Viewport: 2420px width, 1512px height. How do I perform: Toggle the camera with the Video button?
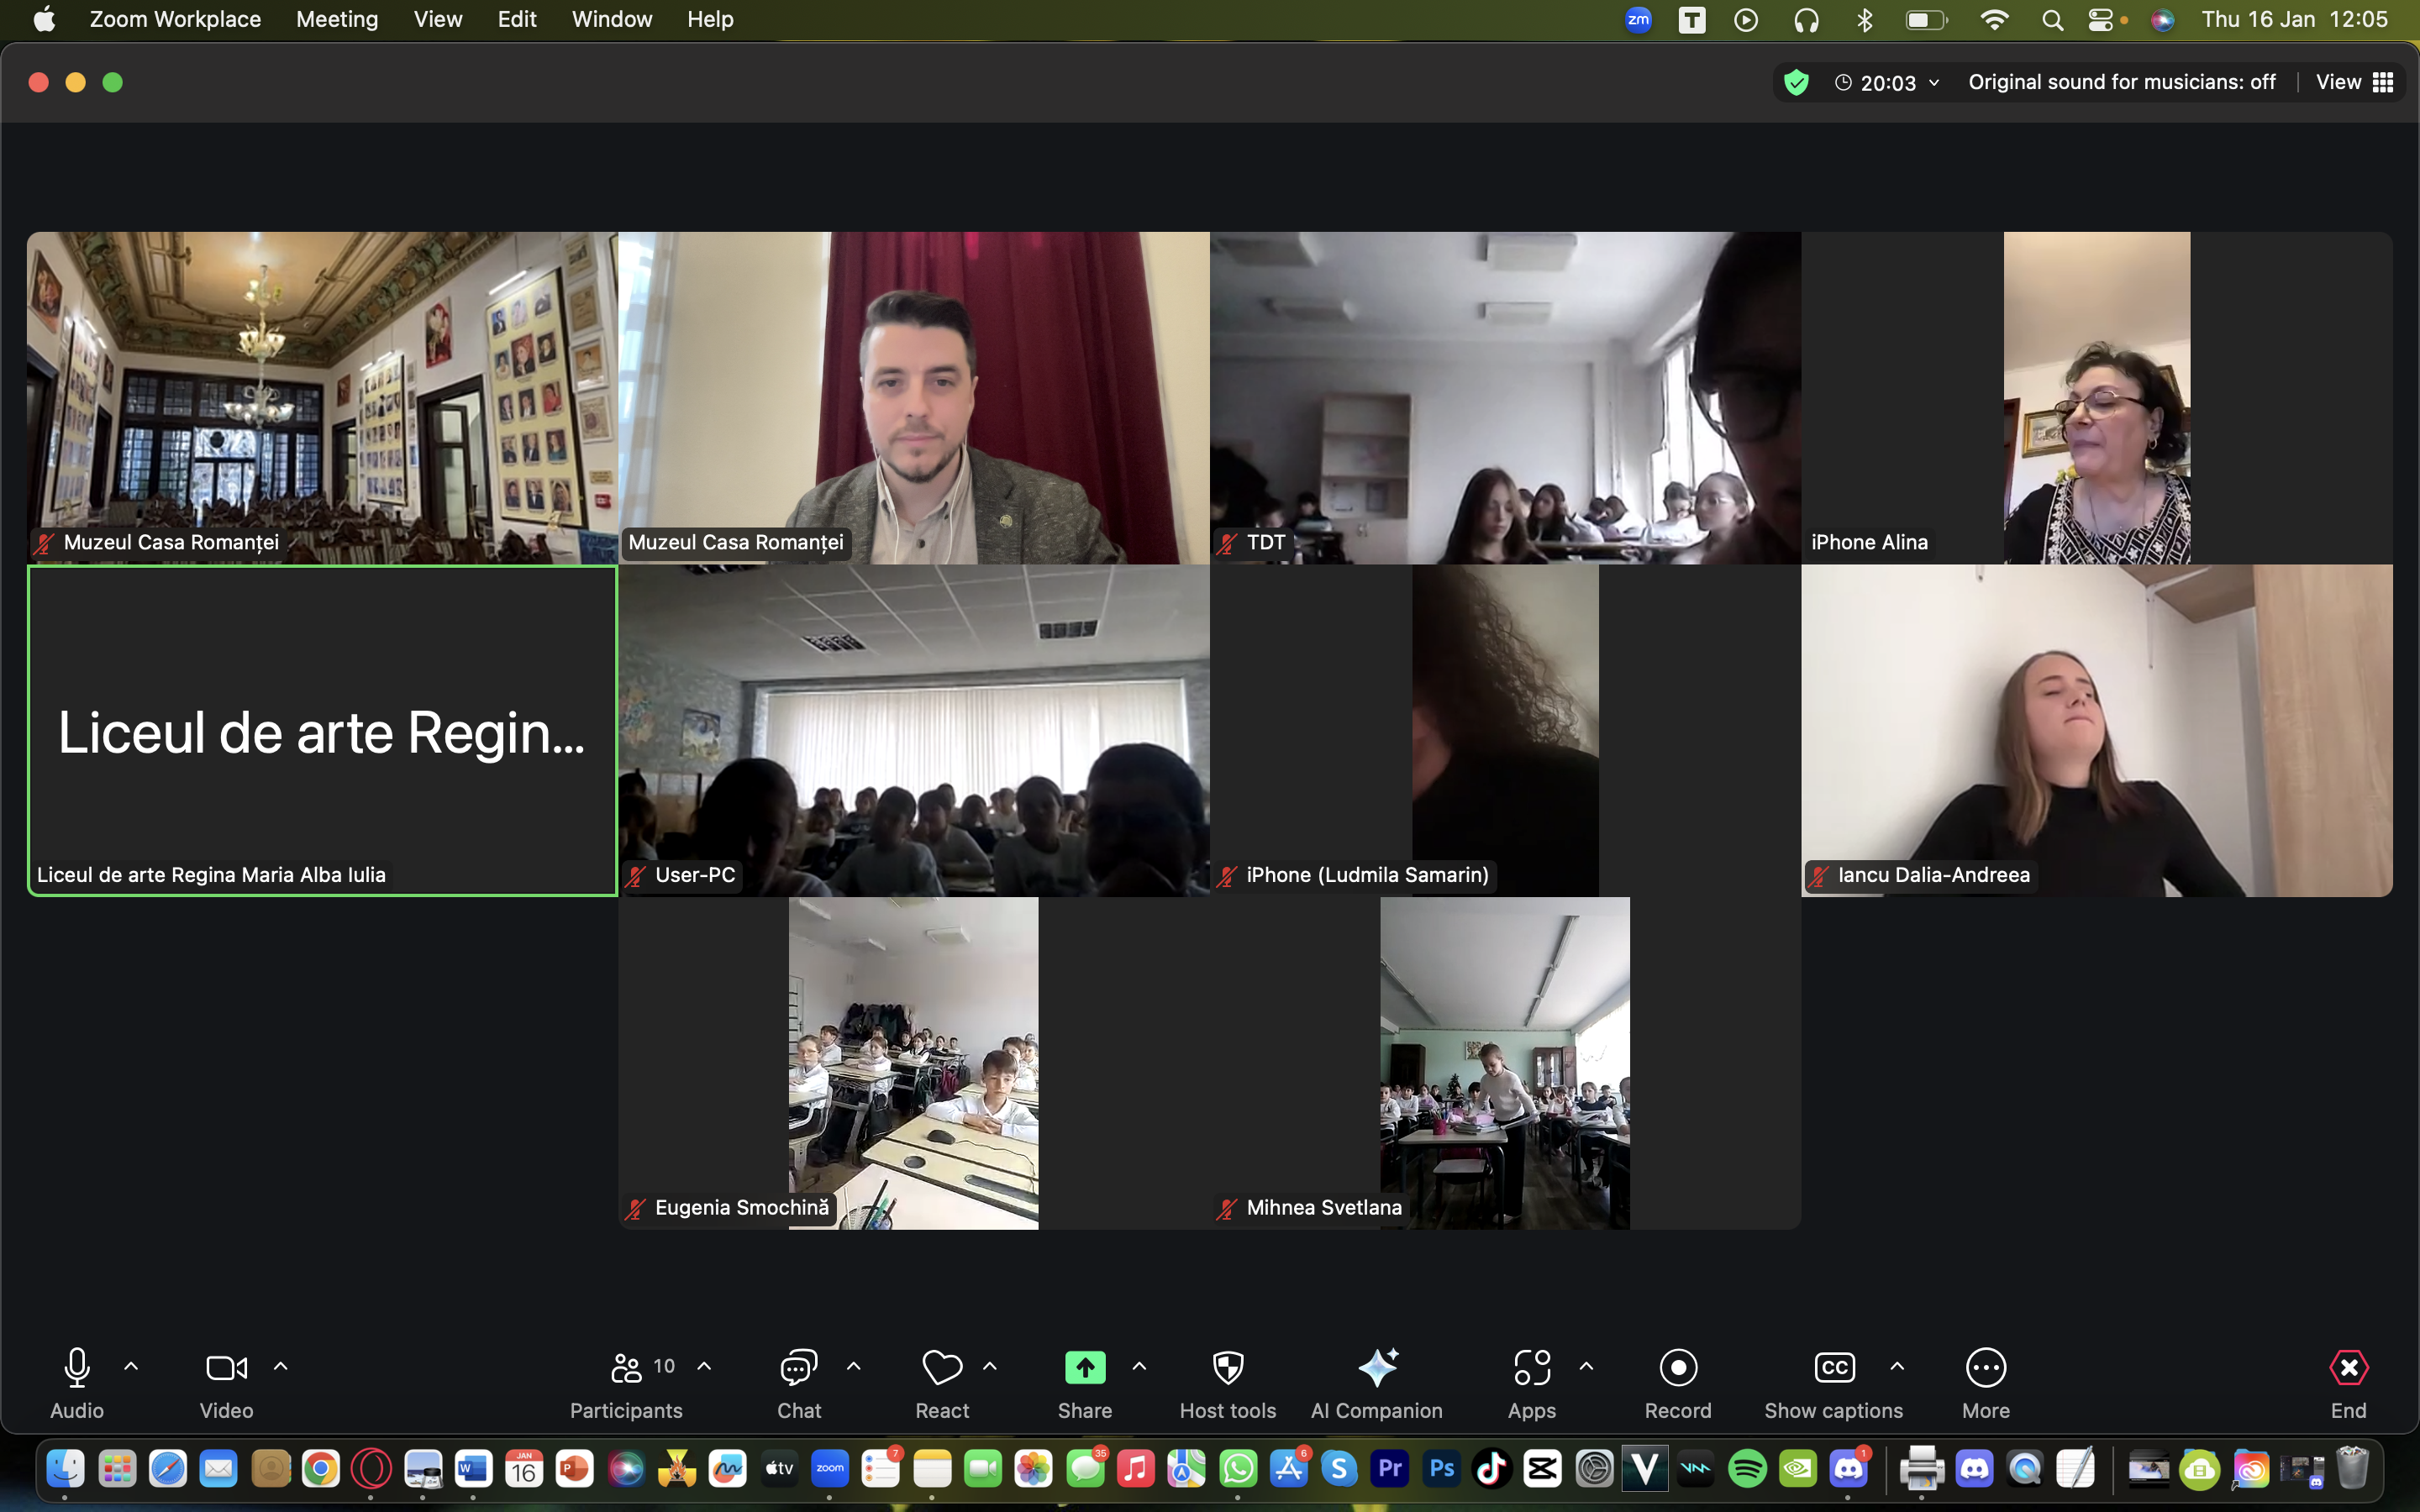click(x=226, y=1367)
